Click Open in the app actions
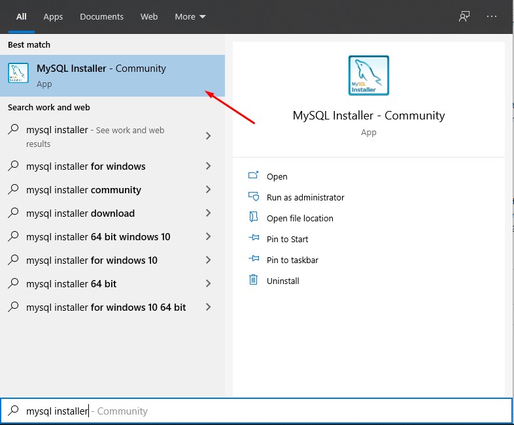This screenshot has width=514, height=425. 277,177
